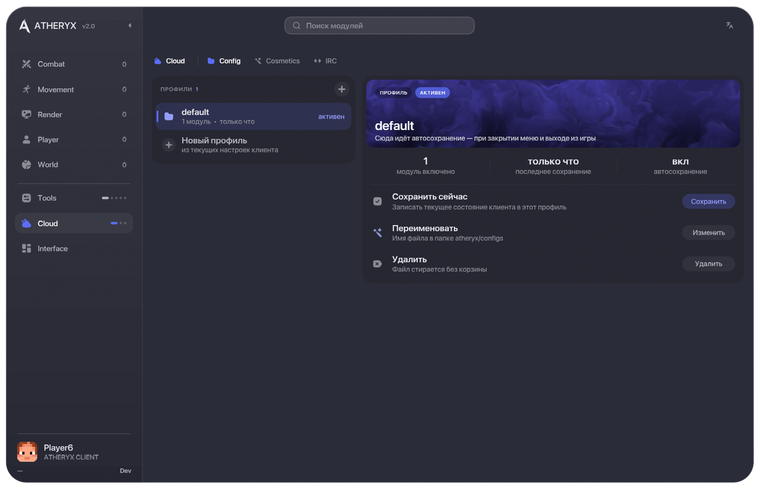
Task: Click the Render monitor icon
Action: [26, 114]
